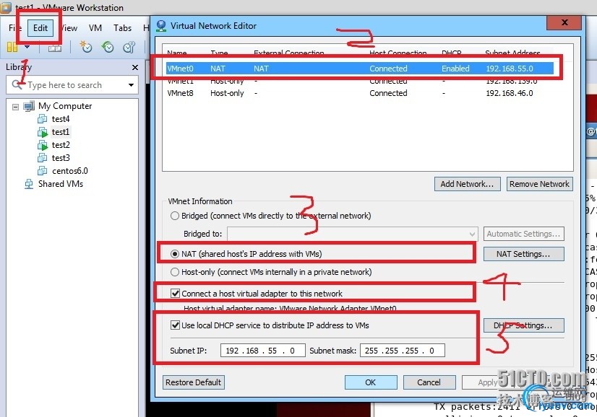The width and height of the screenshot is (597, 417).
Task: Select test4 virtual machine
Action: (61, 119)
